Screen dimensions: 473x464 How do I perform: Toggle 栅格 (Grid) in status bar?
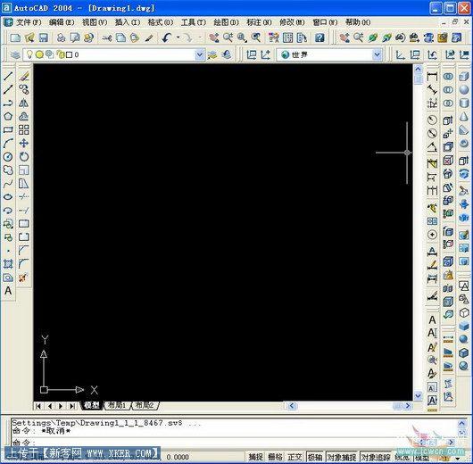click(275, 457)
